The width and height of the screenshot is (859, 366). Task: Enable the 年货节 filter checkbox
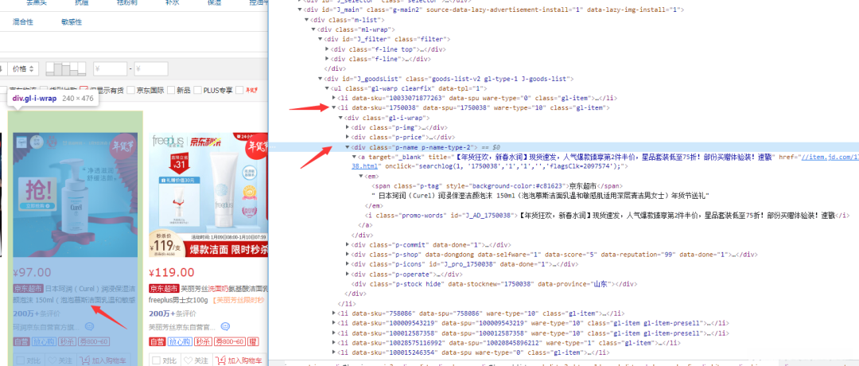coord(240,90)
